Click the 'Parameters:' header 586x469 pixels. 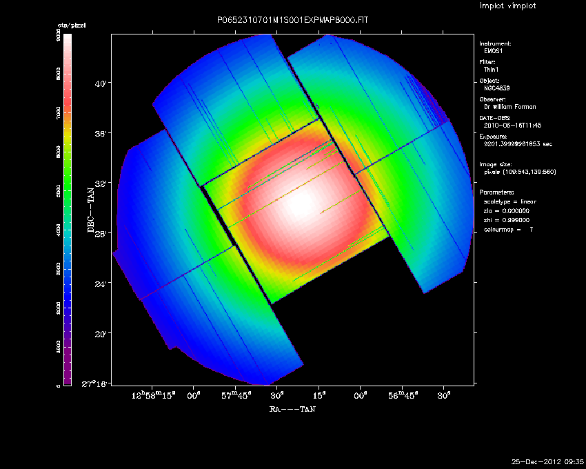pos(496,192)
